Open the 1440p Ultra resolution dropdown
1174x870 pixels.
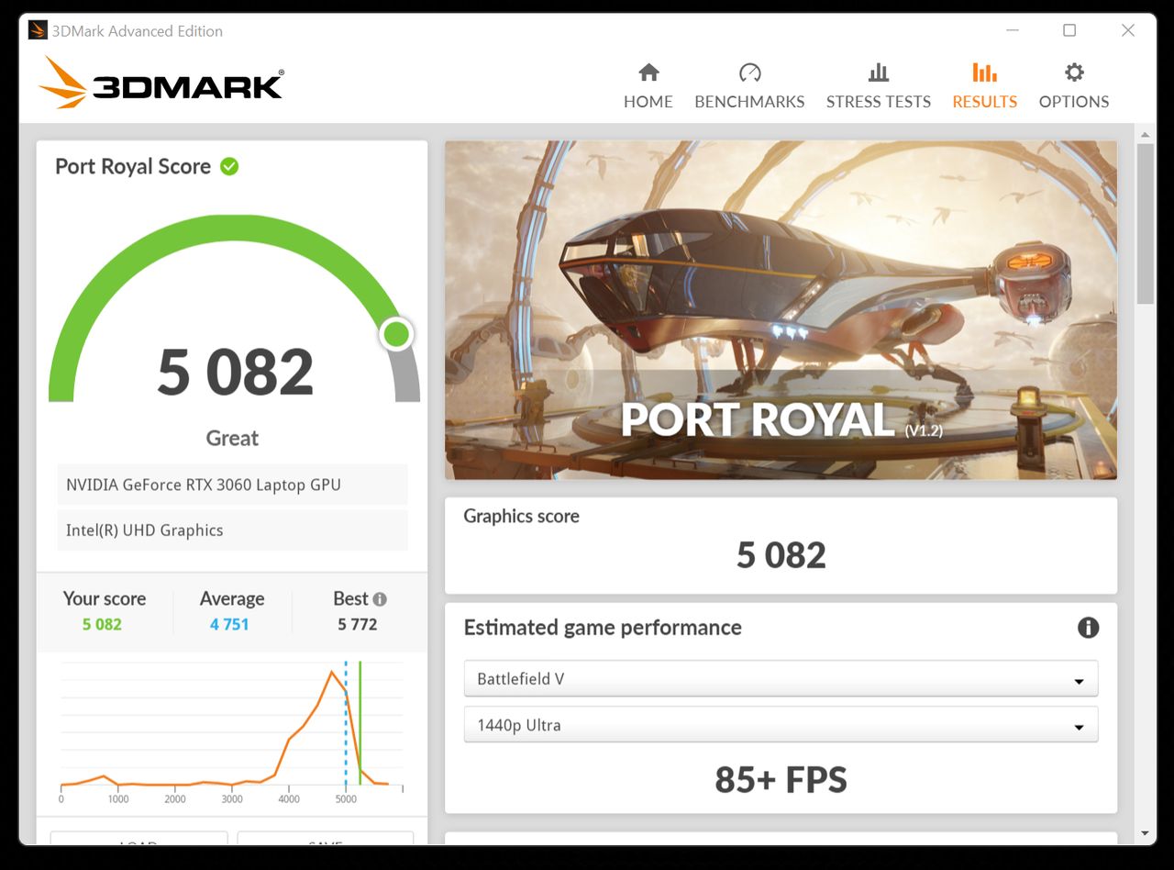(781, 725)
